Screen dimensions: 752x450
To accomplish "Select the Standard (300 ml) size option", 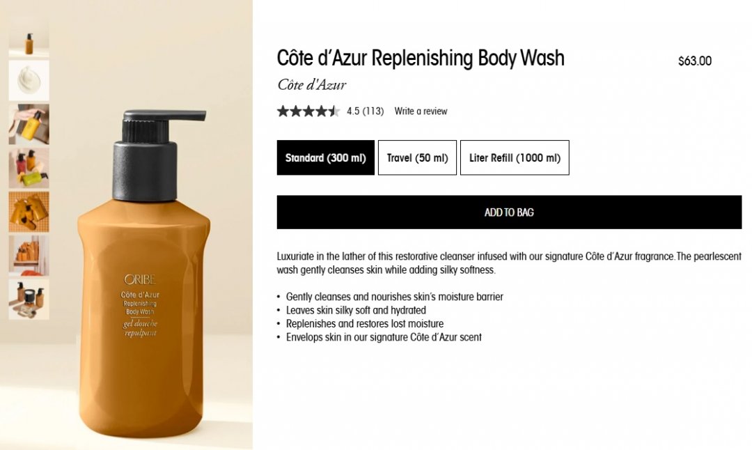I will [x=325, y=157].
